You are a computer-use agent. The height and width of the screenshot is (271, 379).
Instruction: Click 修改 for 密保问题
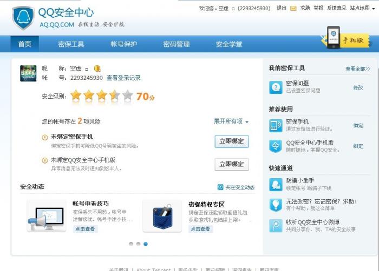pos(358,88)
